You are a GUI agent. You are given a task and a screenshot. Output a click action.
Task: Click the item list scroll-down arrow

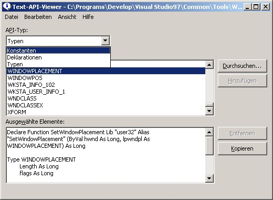pos(209,111)
